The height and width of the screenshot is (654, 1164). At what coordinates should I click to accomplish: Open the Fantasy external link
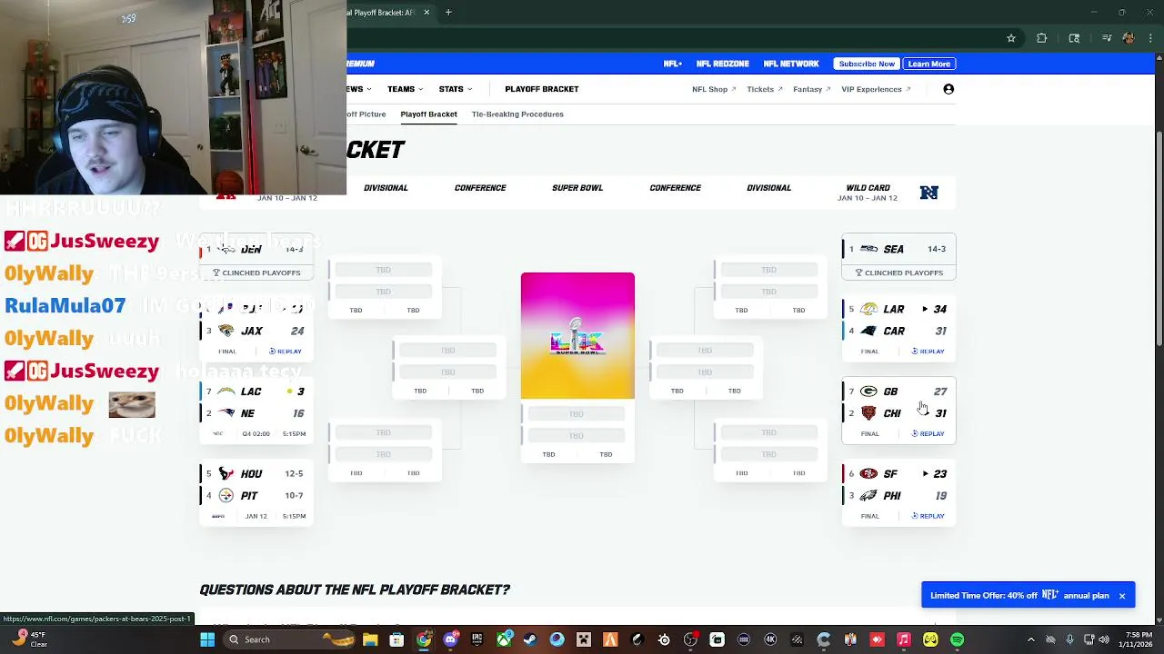click(x=812, y=89)
